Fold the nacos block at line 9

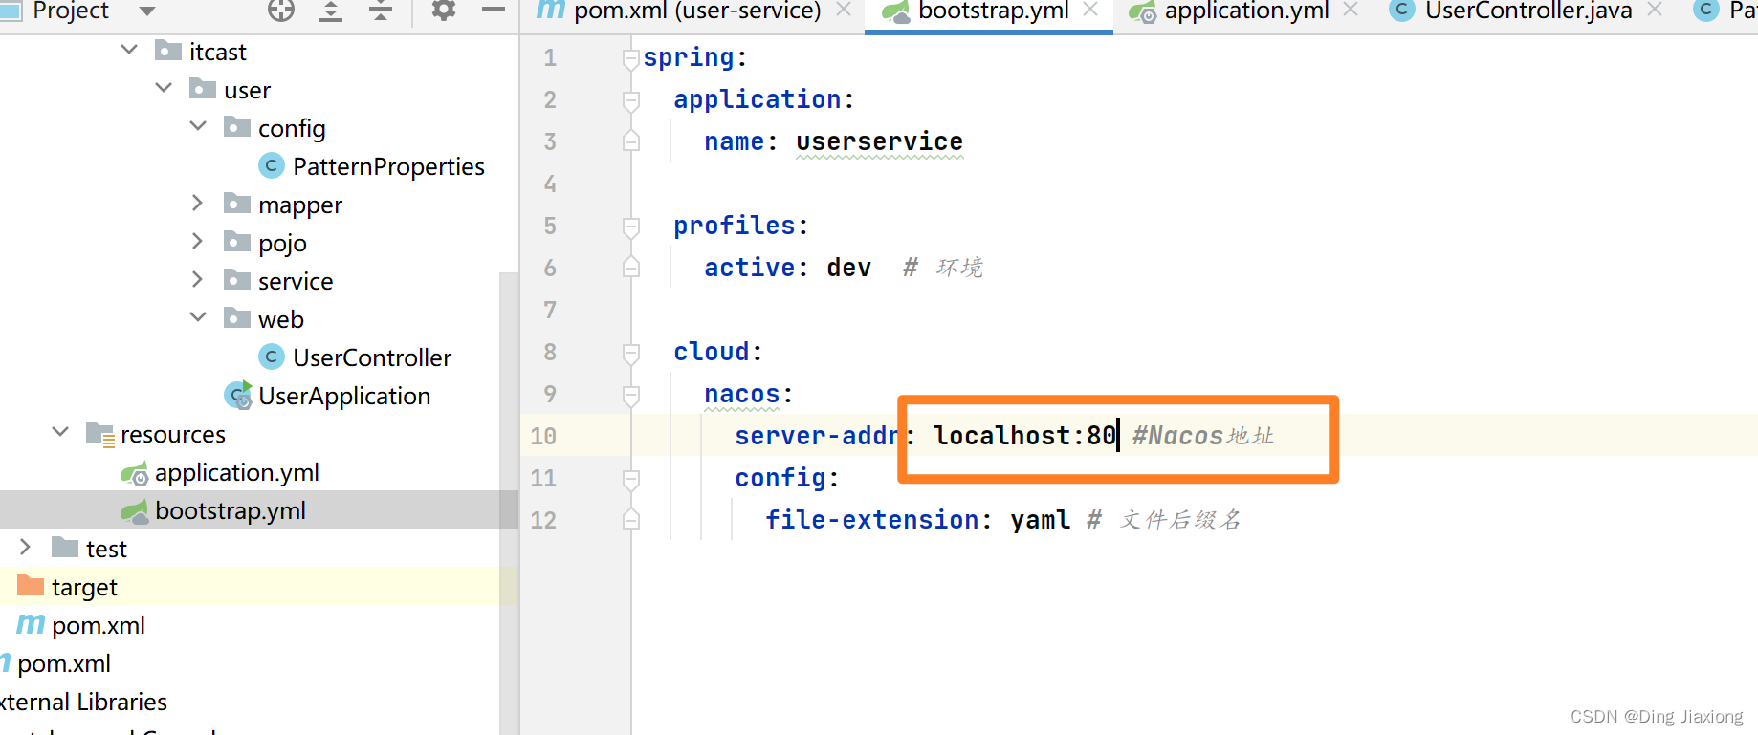631,395
